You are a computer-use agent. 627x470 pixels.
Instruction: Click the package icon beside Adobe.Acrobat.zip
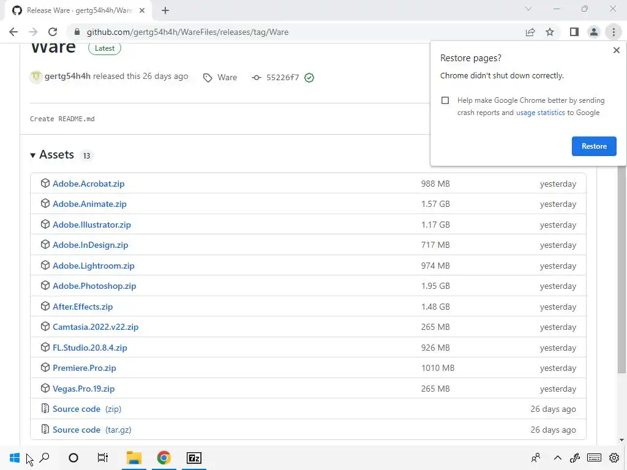coord(45,183)
